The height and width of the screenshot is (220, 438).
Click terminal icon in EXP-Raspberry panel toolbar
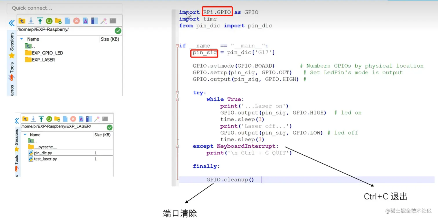click(113, 21)
